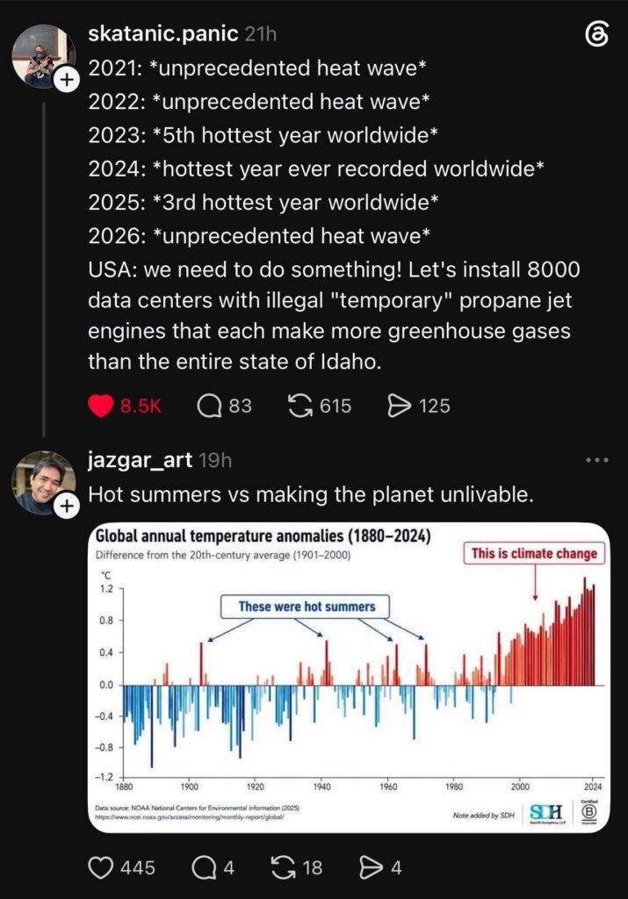Like the skatanic.panic post with heart icon
Viewport: 628px width, 899px height.
click(x=100, y=406)
